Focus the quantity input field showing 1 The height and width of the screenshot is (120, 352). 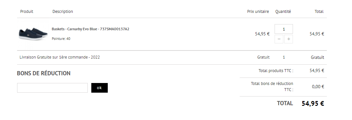[x=284, y=29]
